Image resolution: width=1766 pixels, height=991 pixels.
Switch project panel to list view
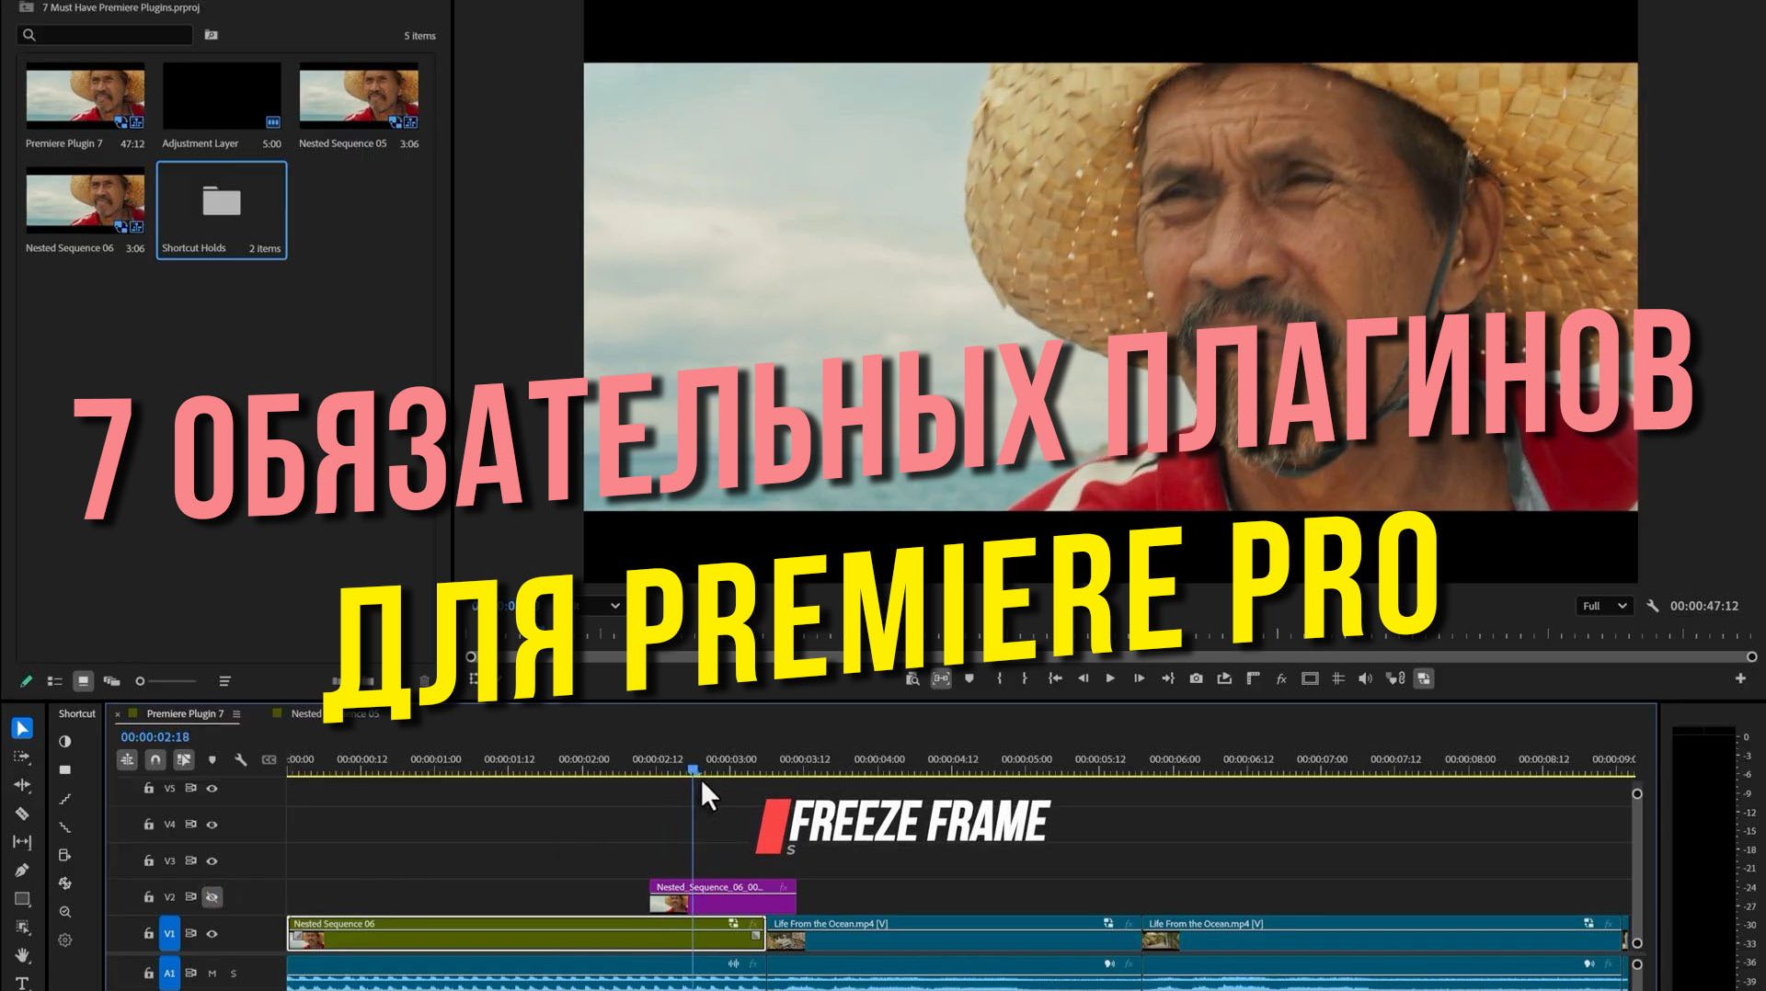tap(55, 681)
